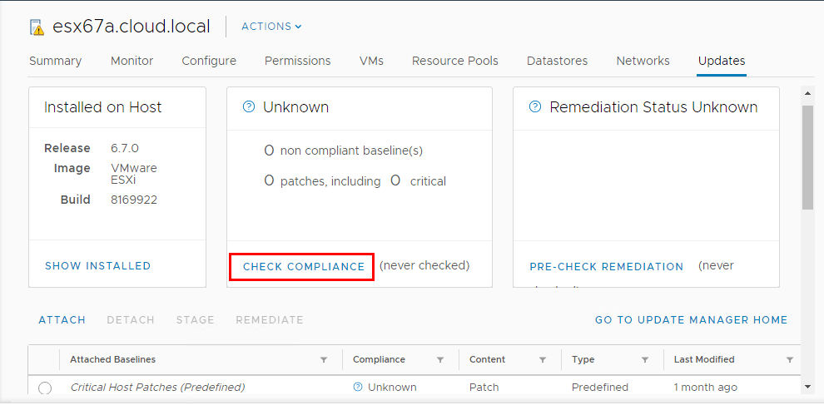Click the vertical scrollbar thumb
Screen dimensions: 824x405
[807, 158]
